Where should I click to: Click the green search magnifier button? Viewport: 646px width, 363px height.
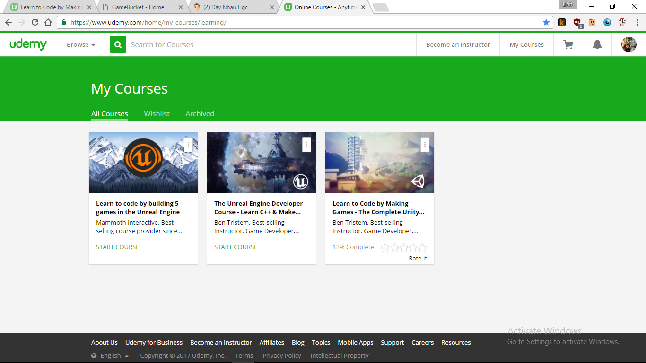118,44
